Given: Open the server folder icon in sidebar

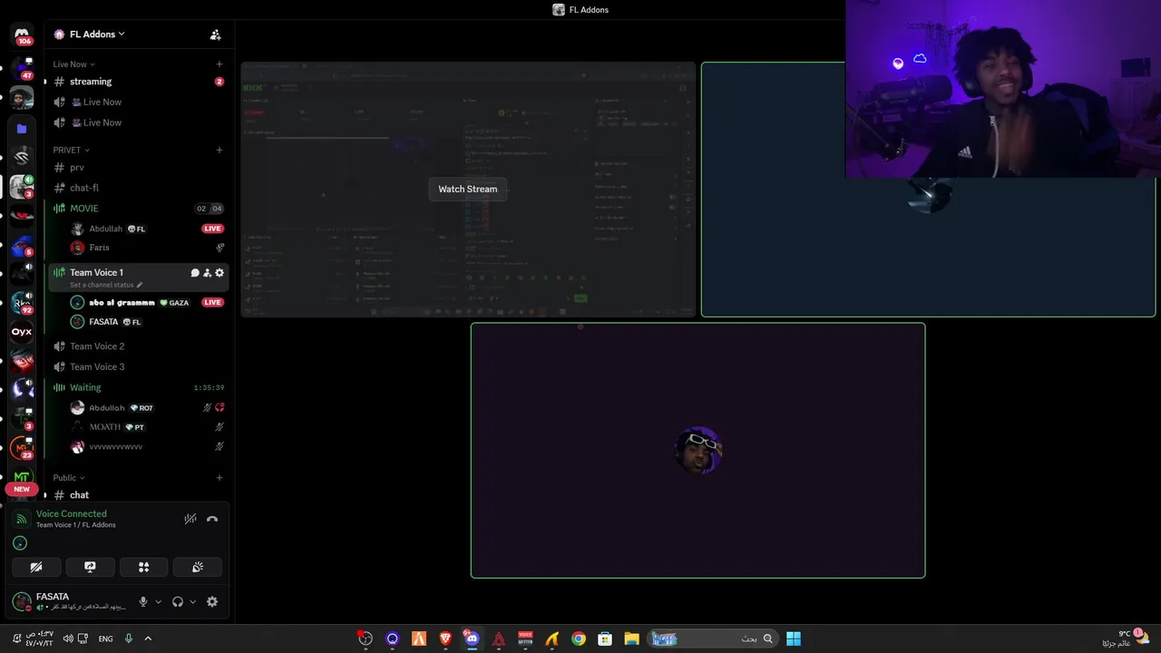Looking at the screenshot, I should (22, 129).
